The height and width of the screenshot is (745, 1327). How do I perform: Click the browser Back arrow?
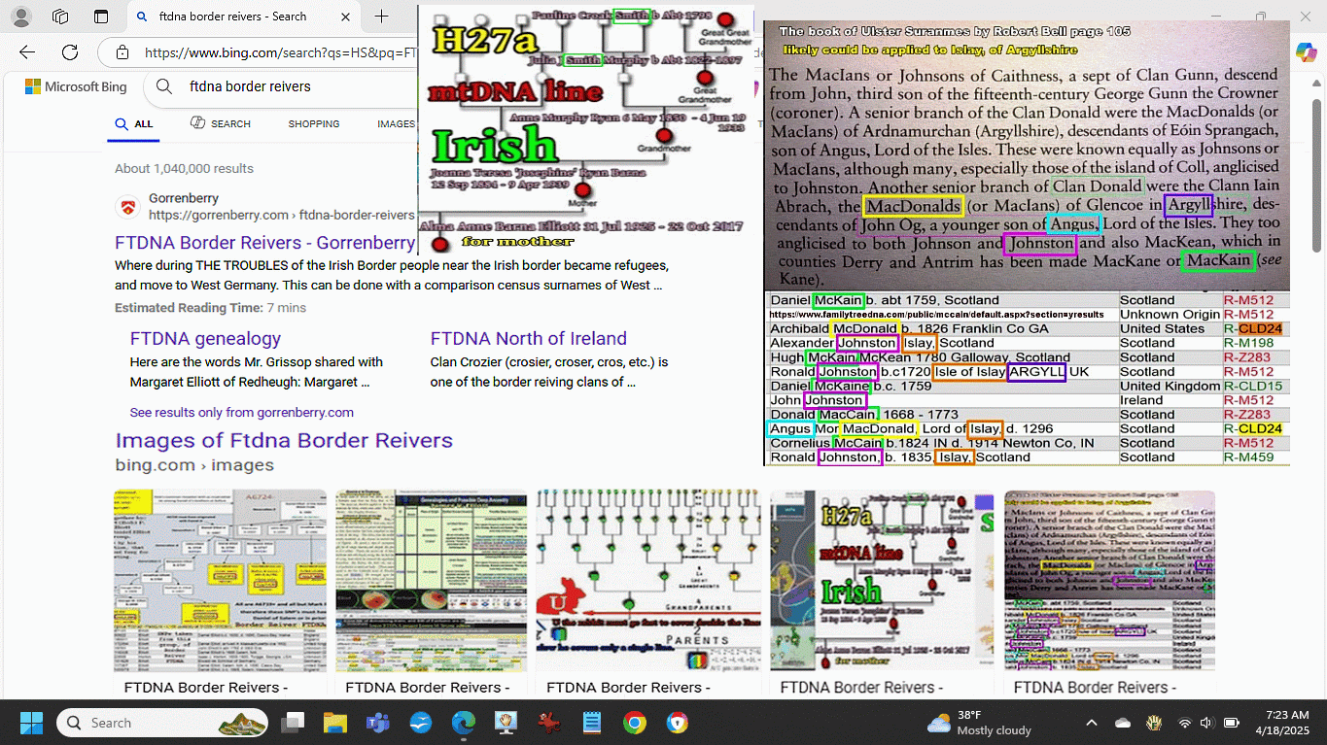coord(27,52)
